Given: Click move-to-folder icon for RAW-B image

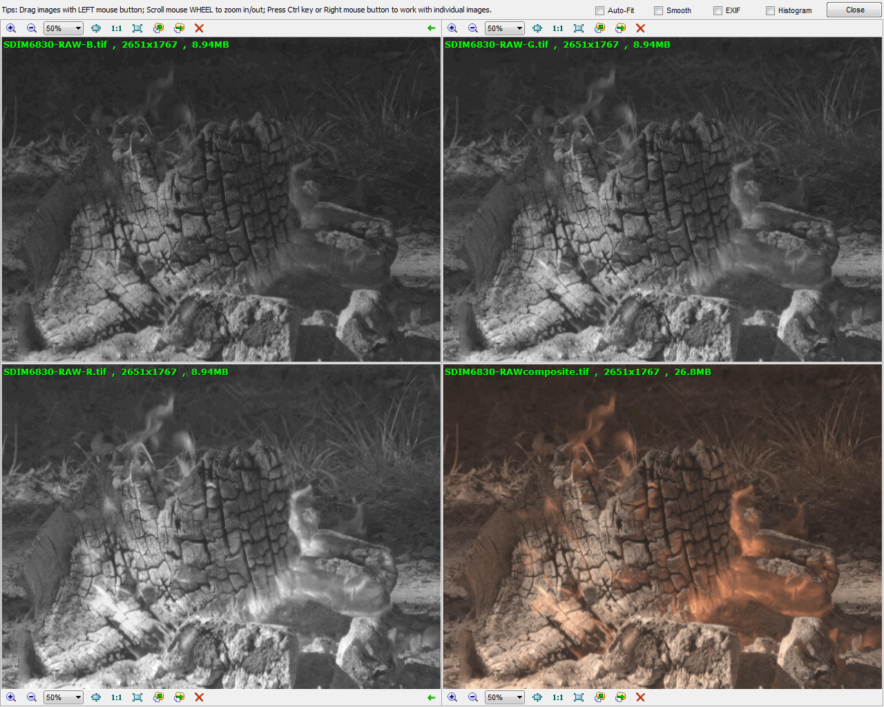Looking at the screenshot, I should click(179, 28).
